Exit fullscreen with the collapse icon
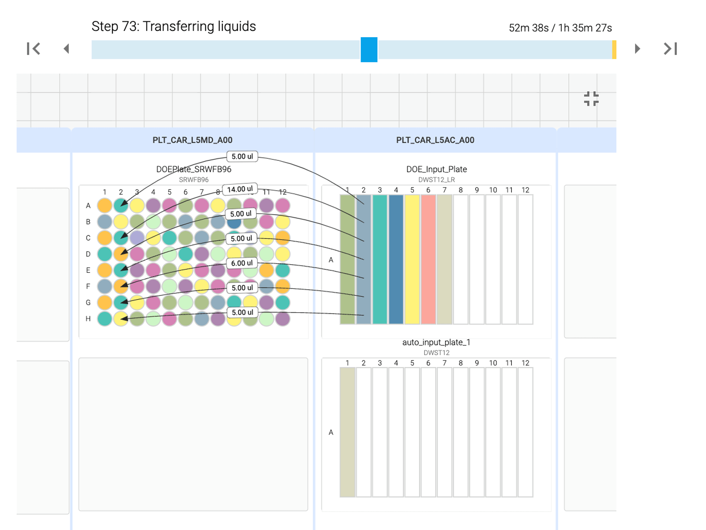The height and width of the screenshot is (530, 706). [591, 99]
